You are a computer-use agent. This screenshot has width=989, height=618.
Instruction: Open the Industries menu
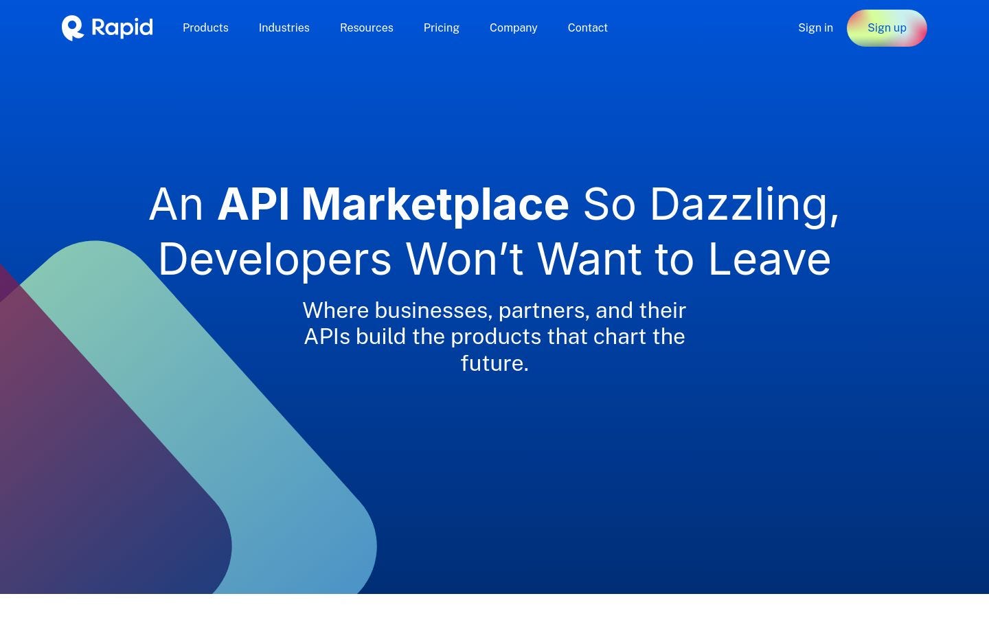pyautogui.click(x=284, y=28)
